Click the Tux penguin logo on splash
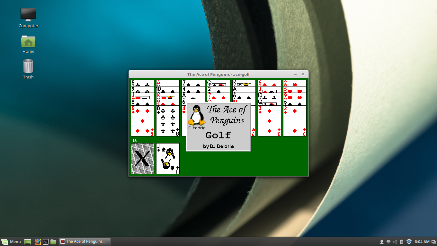Image resolution: width=437 pixels, height=246 pixels. [197, 115]
